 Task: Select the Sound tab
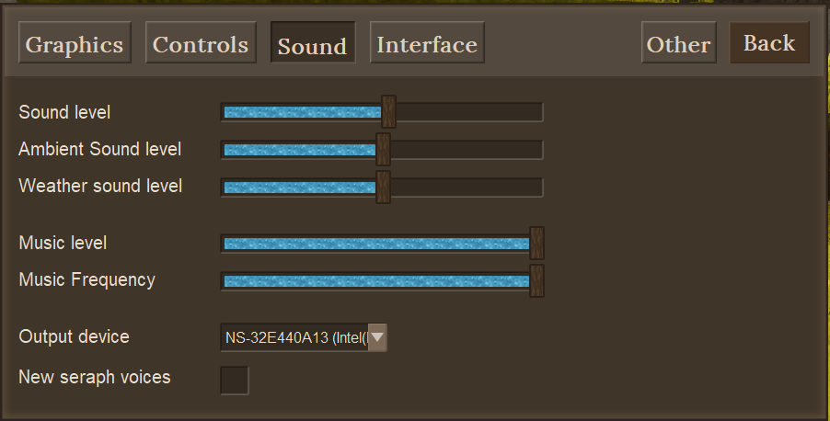coord(312,45)
